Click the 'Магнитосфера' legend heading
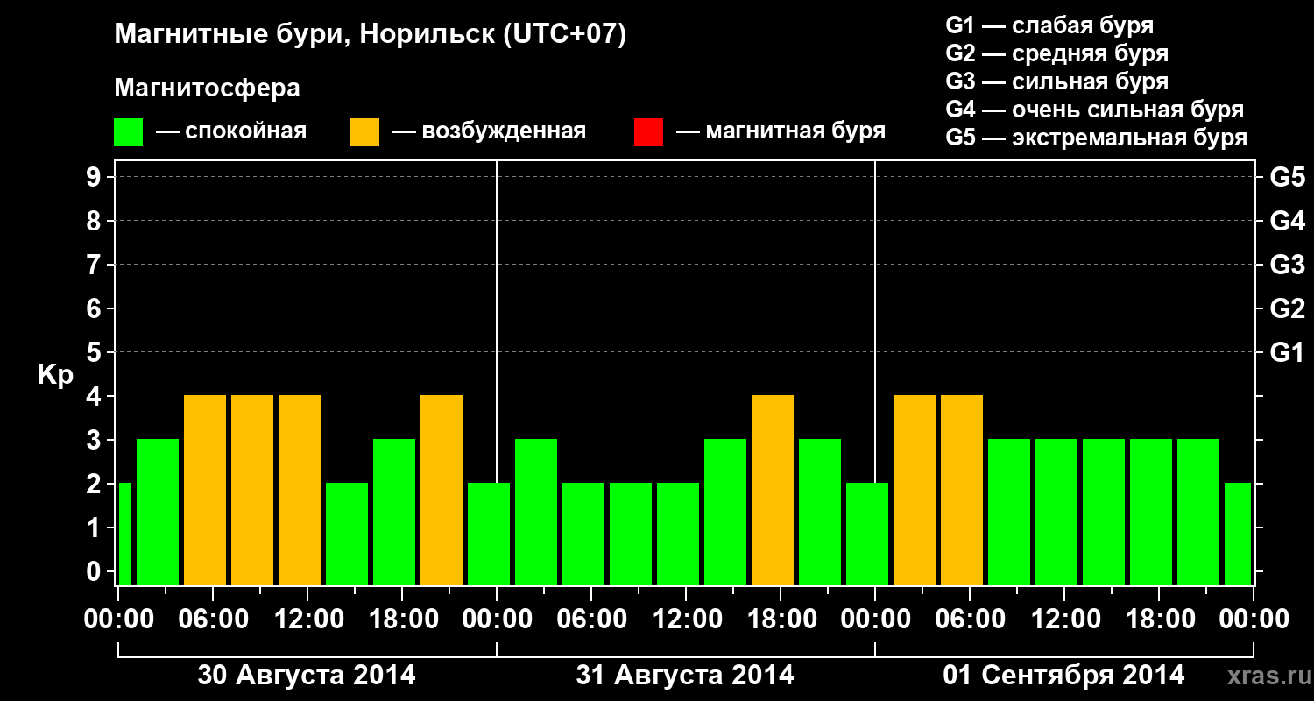 pyautogui.click(x=208, y=89)
